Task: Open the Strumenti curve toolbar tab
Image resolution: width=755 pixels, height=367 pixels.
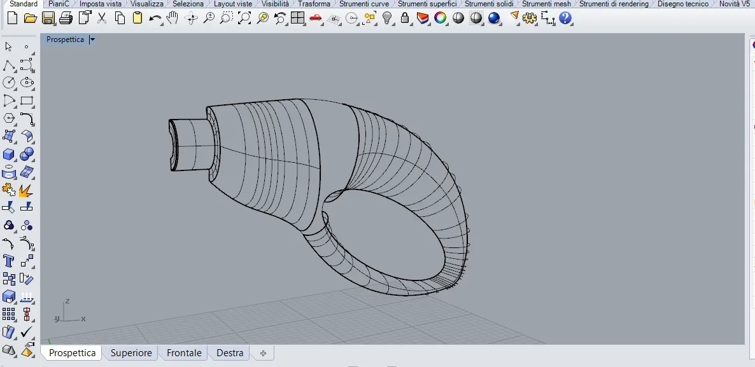Action: pos(364,4)
